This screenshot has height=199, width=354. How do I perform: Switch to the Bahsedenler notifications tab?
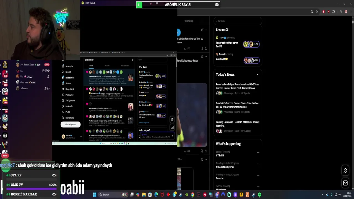point(125,66)
